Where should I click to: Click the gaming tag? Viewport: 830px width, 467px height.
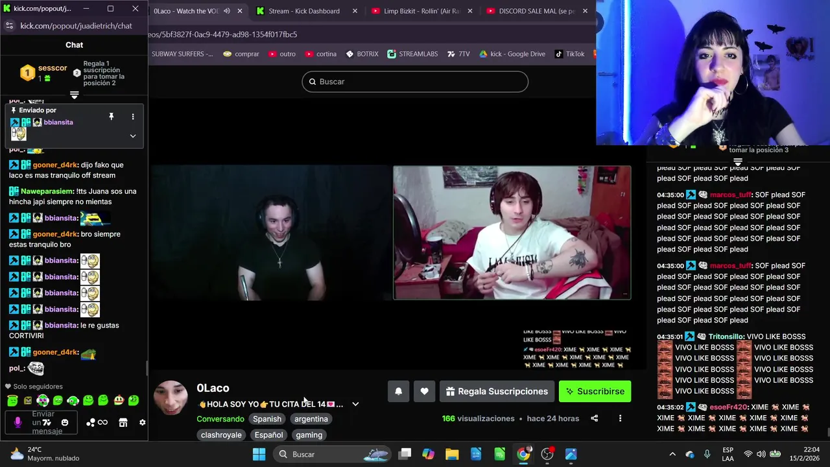click(309, 435)
